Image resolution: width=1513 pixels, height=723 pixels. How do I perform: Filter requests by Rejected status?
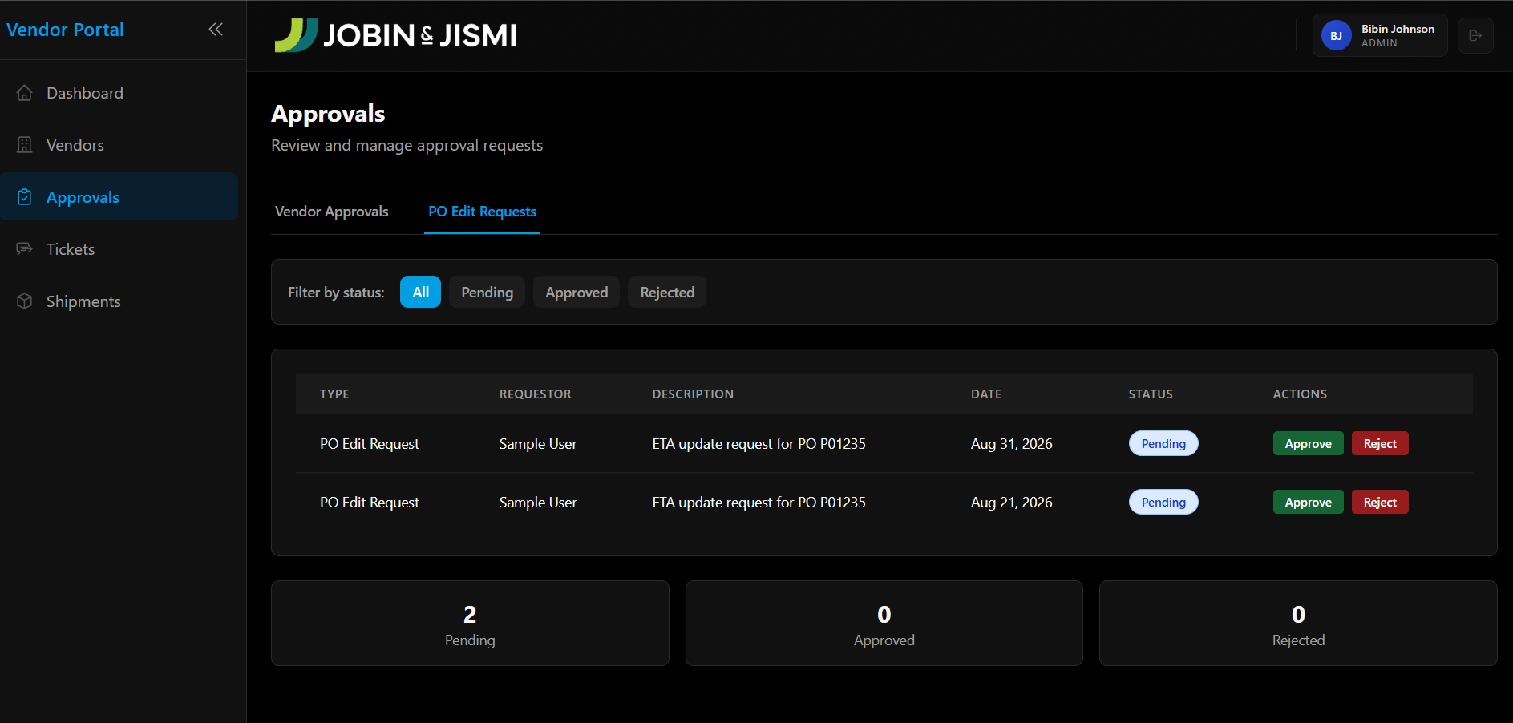point(667,293)
